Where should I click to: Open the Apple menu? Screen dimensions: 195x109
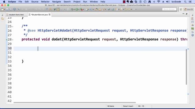pyautogui.click(x=4, y=2)
